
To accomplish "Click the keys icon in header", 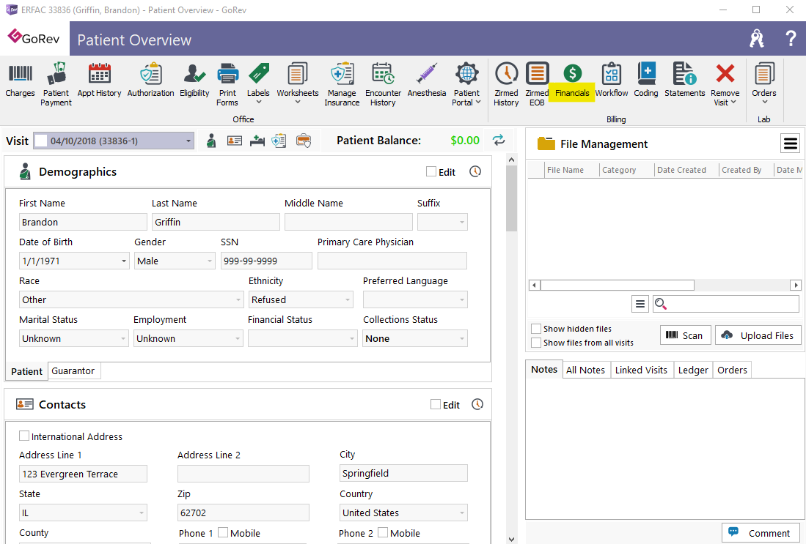I will coord(757,39).
